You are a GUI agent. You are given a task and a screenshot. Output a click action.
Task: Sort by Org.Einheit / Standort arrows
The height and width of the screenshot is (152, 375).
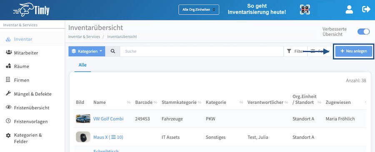coord(319,103)
